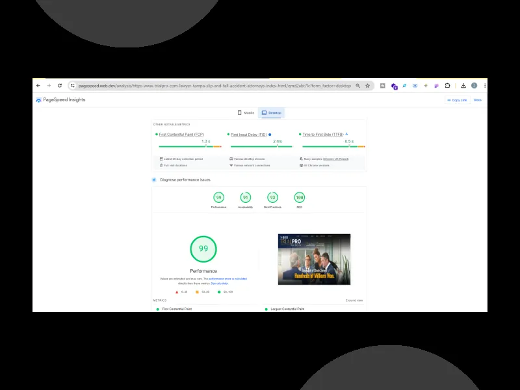Open the Docs link
Viewport: 520px width, 390px height.
tap(478, 100)
